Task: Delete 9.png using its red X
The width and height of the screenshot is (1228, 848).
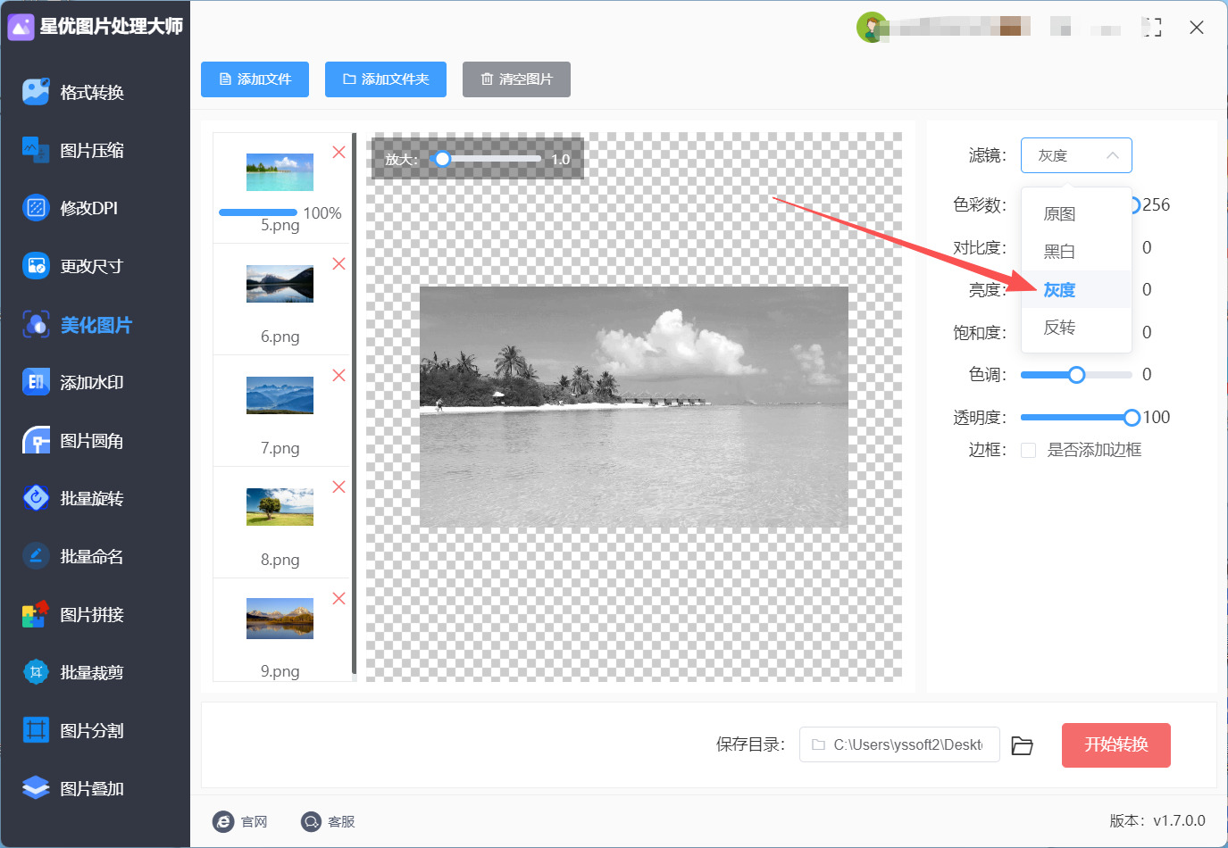Action: (338, 599)
